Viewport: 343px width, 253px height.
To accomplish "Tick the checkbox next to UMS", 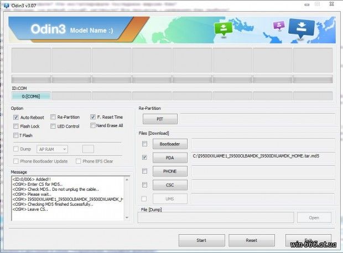I will tap(144, 199).
